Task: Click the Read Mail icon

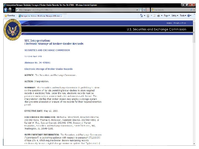Action: point(154,16)
